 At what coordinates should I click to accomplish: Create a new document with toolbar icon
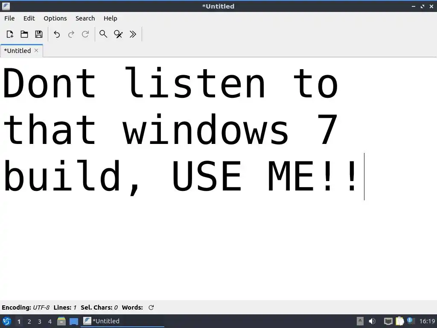(10, 34)
